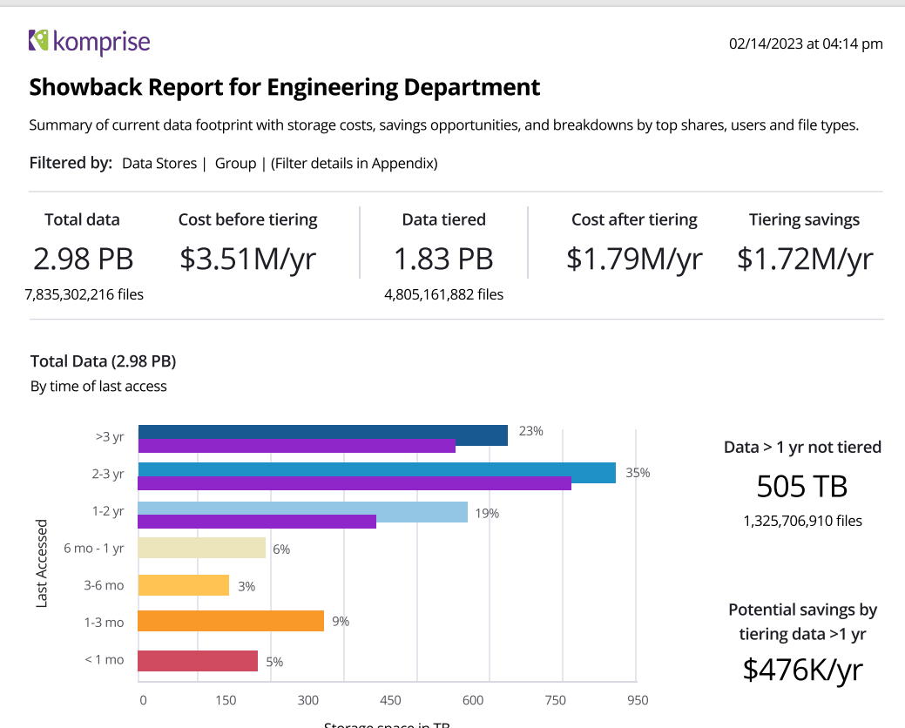
Task: Click the purple bar under >3 yr
Action: (296, 447)
